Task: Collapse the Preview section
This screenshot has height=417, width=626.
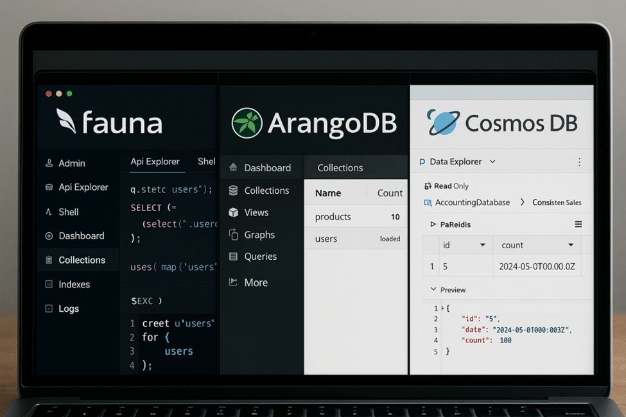Action: (x=433, y=290)
